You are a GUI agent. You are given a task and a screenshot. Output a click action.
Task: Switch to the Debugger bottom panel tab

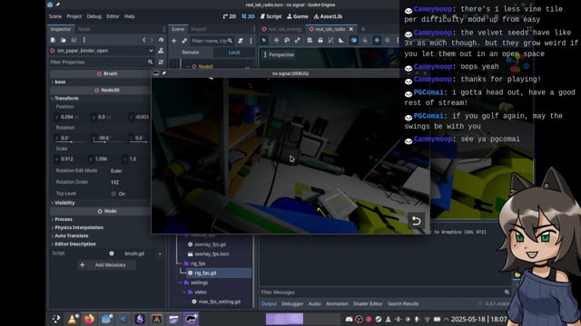coord(292,304)
